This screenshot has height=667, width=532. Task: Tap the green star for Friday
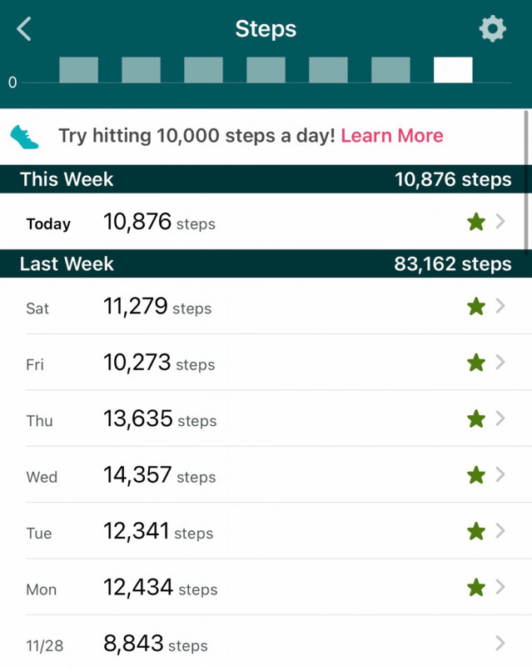pos(475,363)
